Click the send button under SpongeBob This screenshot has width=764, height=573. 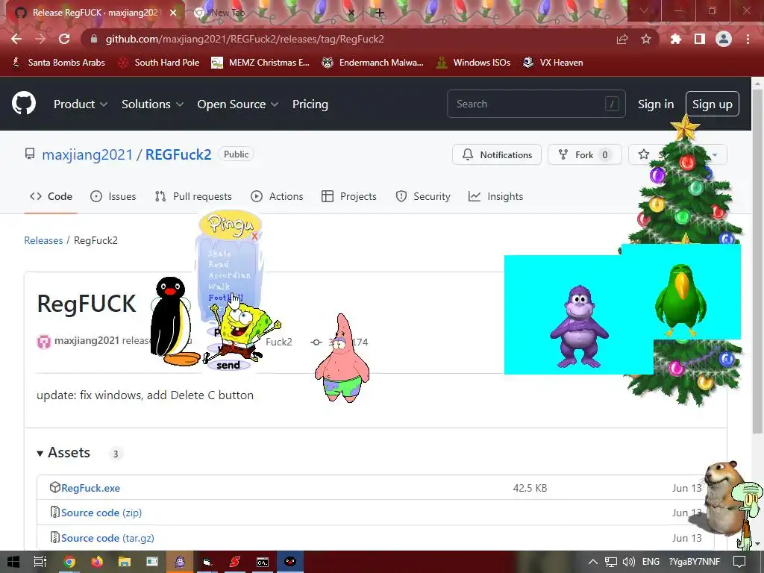point(228,365)
